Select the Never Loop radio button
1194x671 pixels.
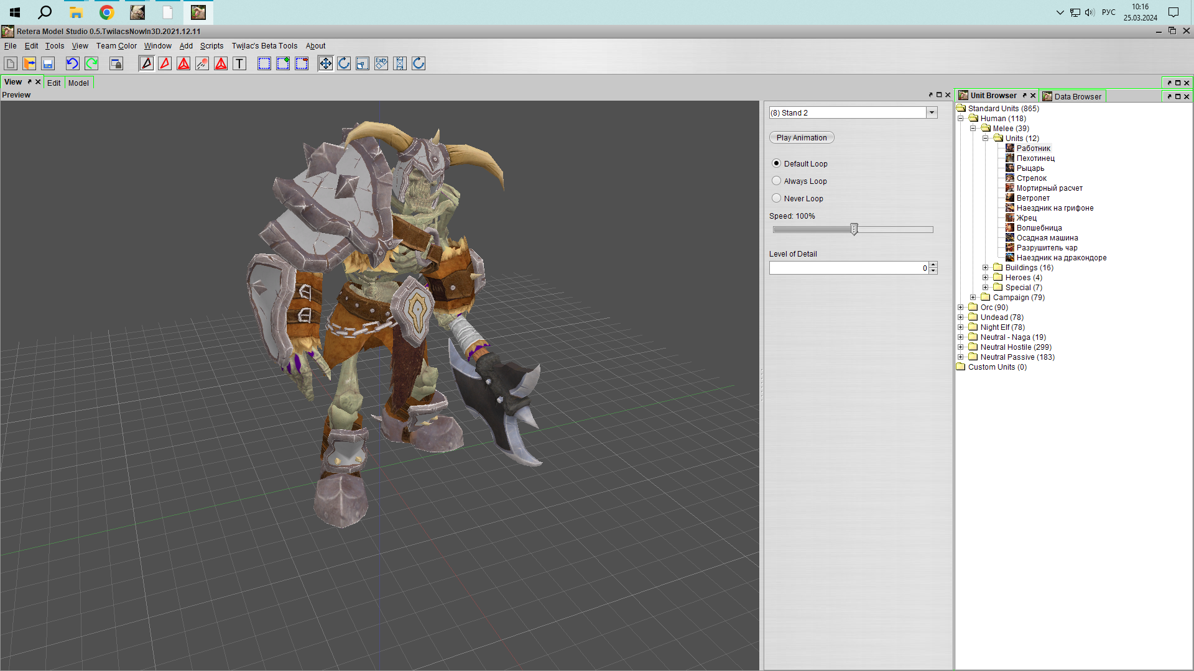click(x=776, y=198)
